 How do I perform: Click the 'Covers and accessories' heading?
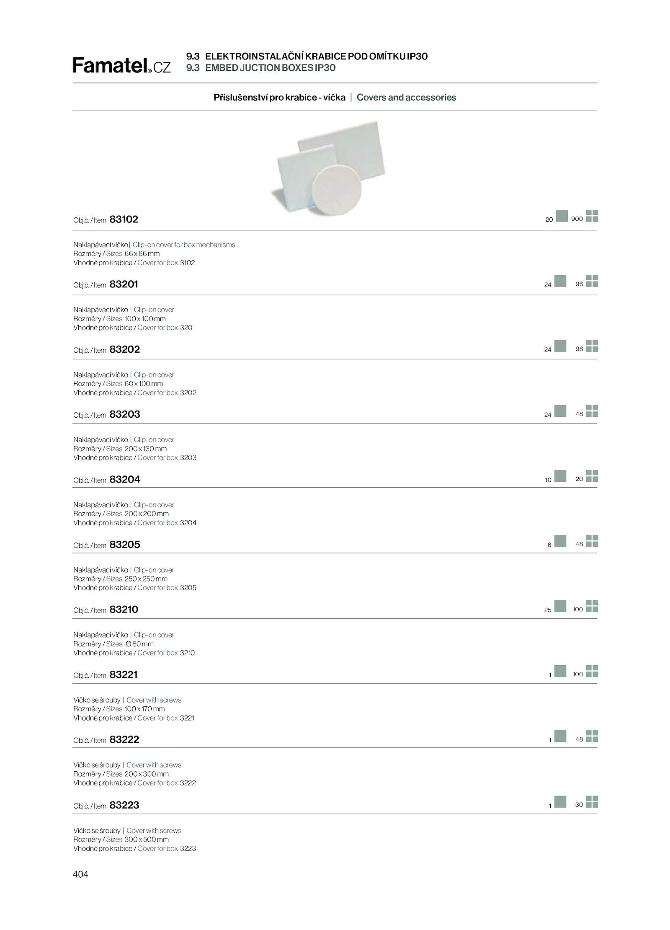(406, 97)
